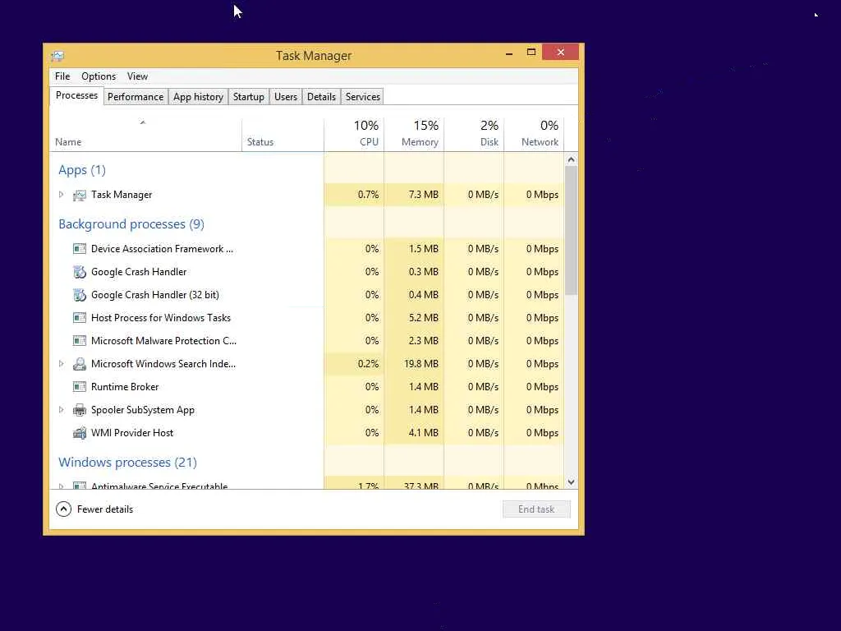Select Microsoft Windows Search Indexer name
The height and width of the screenshot is (631, 841).
[163, 364]
